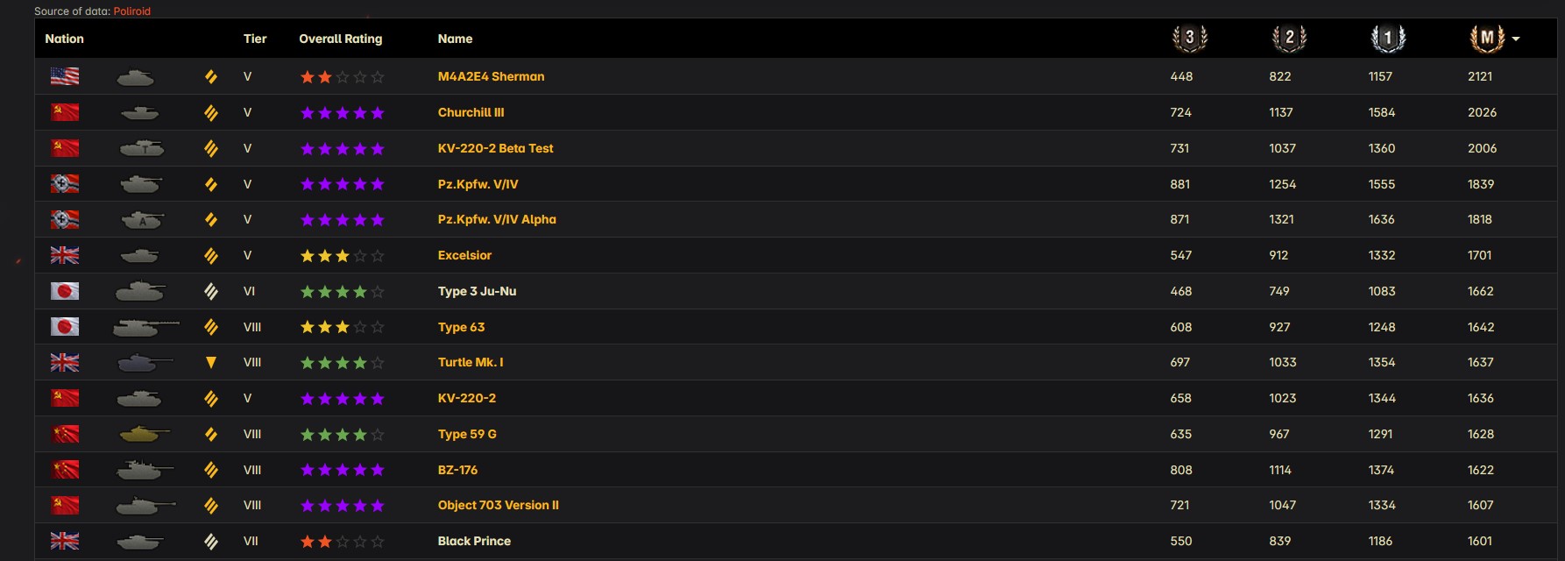Click two-star rating for Black Prince
Screen dimensions: 1565x561
[342, 542]
